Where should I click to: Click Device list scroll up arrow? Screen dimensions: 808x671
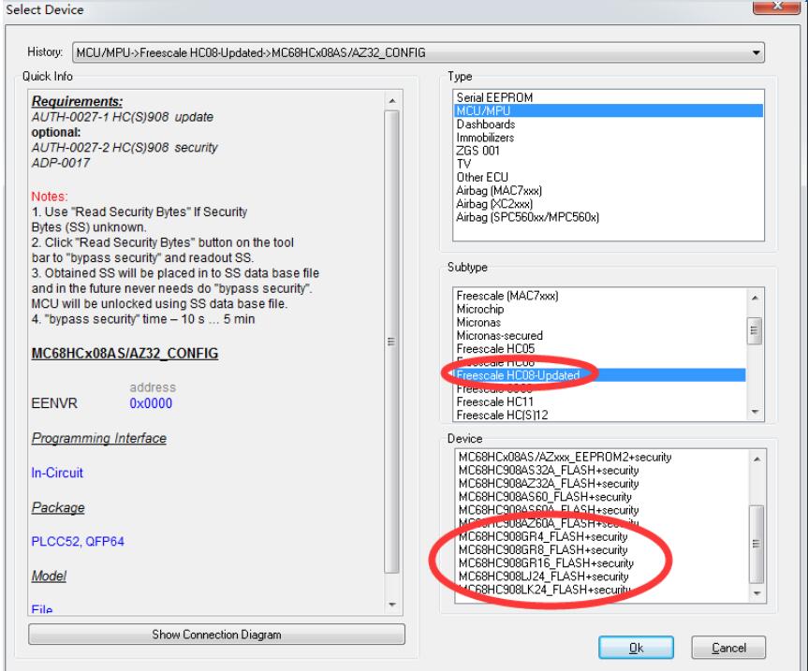click(757, 459)
